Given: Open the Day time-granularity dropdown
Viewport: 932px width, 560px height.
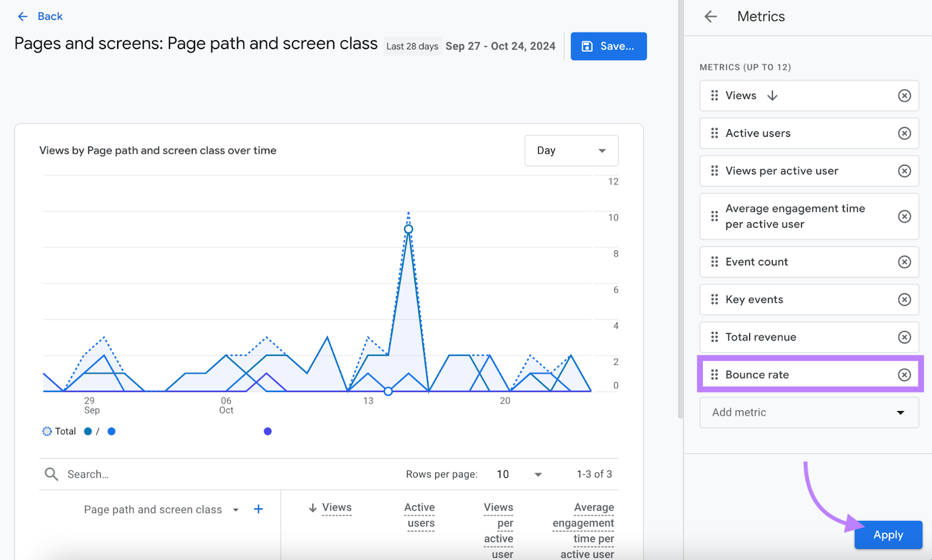Looking at the screenshot, I should tap(571, 150).
